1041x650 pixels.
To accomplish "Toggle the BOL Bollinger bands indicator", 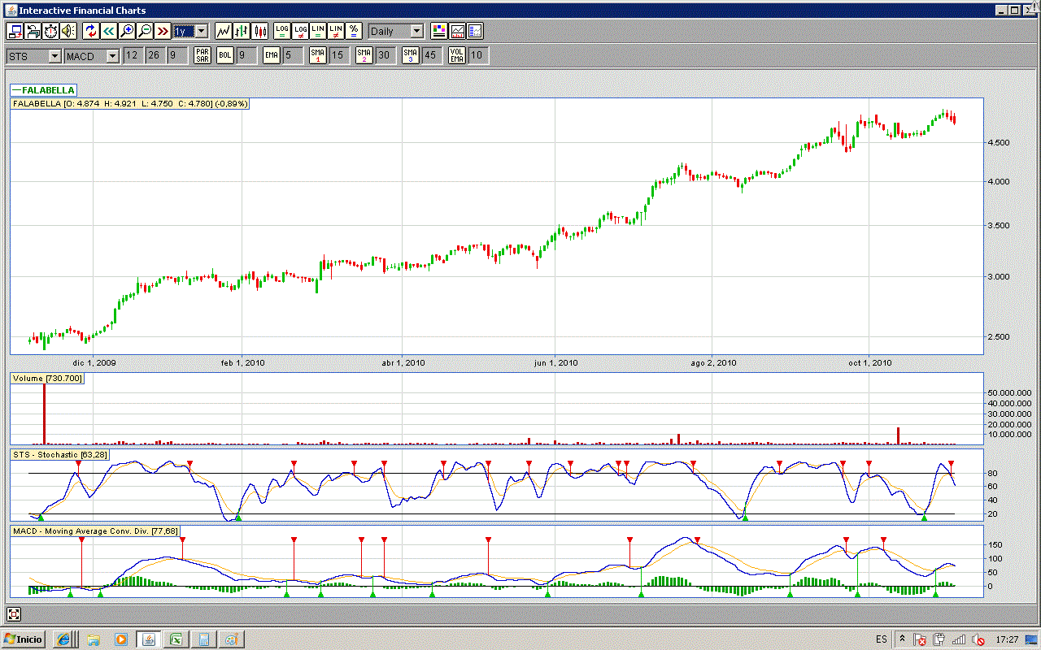I will [x=224, y=55].
